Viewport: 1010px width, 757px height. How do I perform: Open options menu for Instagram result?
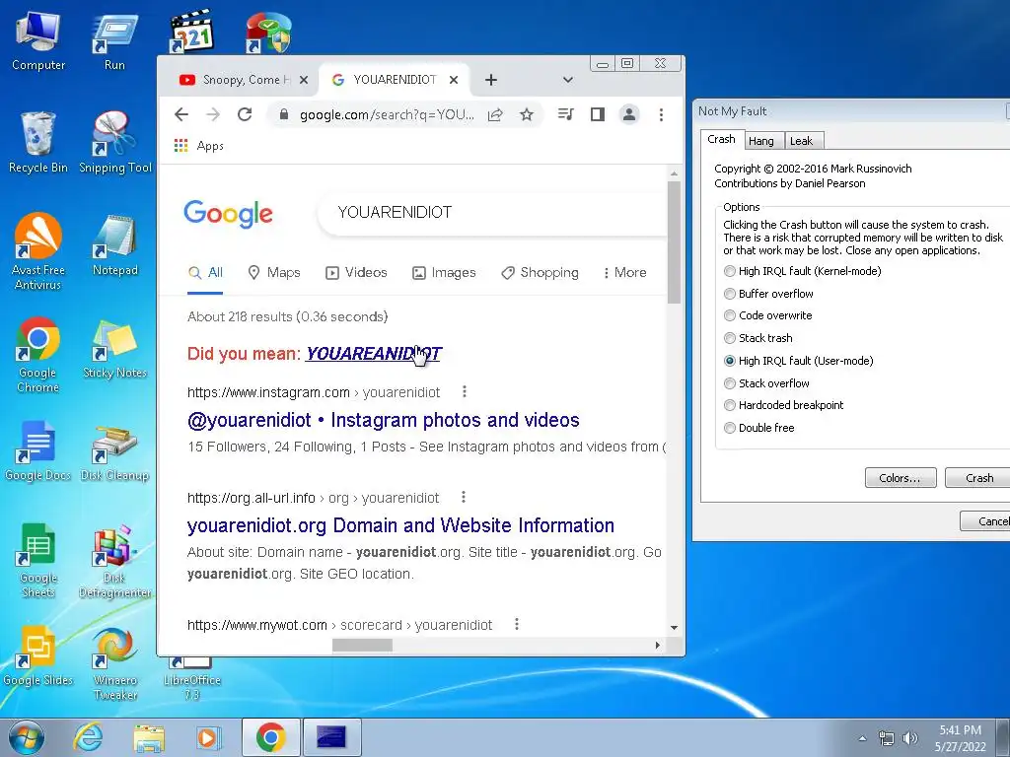click(465, 391)
